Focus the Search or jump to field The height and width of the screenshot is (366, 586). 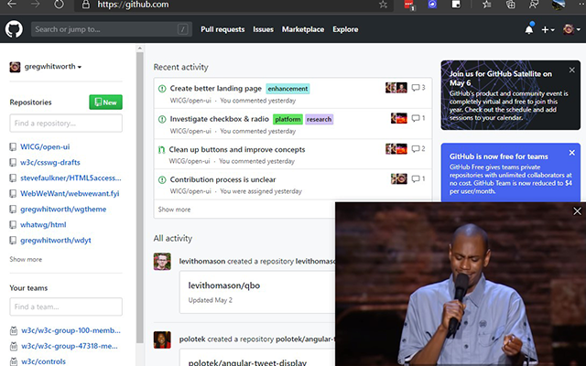(112, 29)
